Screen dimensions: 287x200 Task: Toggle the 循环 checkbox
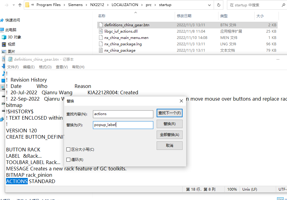(69, 160)
